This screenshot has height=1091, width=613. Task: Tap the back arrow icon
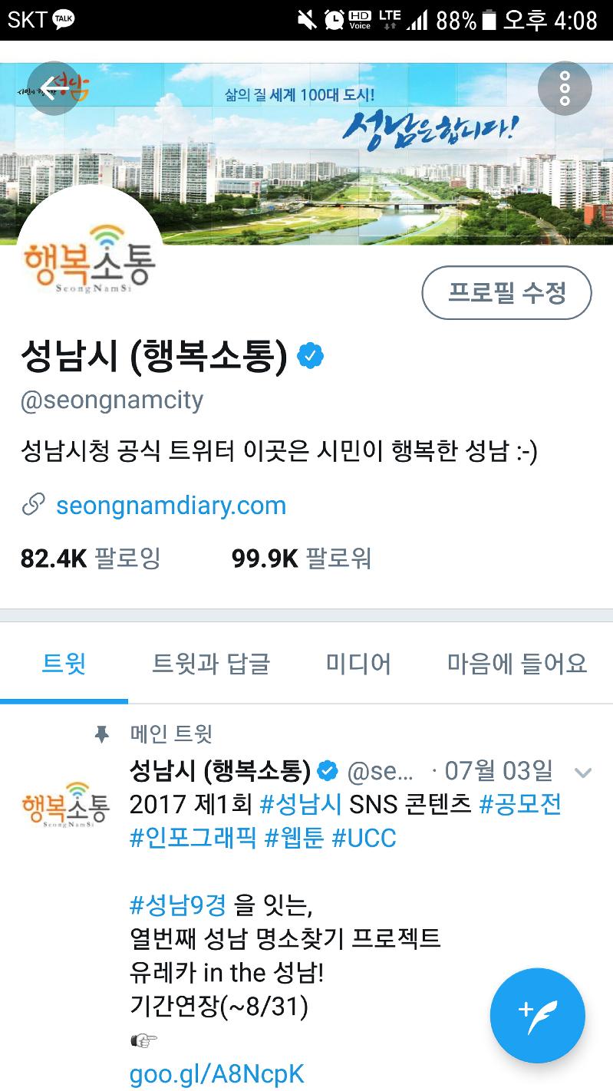(54, 88)
